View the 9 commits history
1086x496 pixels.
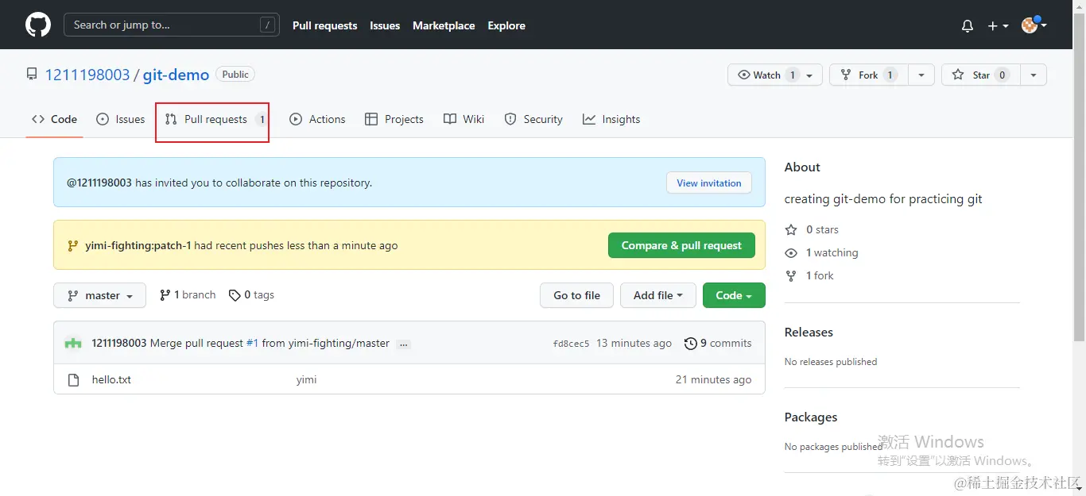(718, 343)
